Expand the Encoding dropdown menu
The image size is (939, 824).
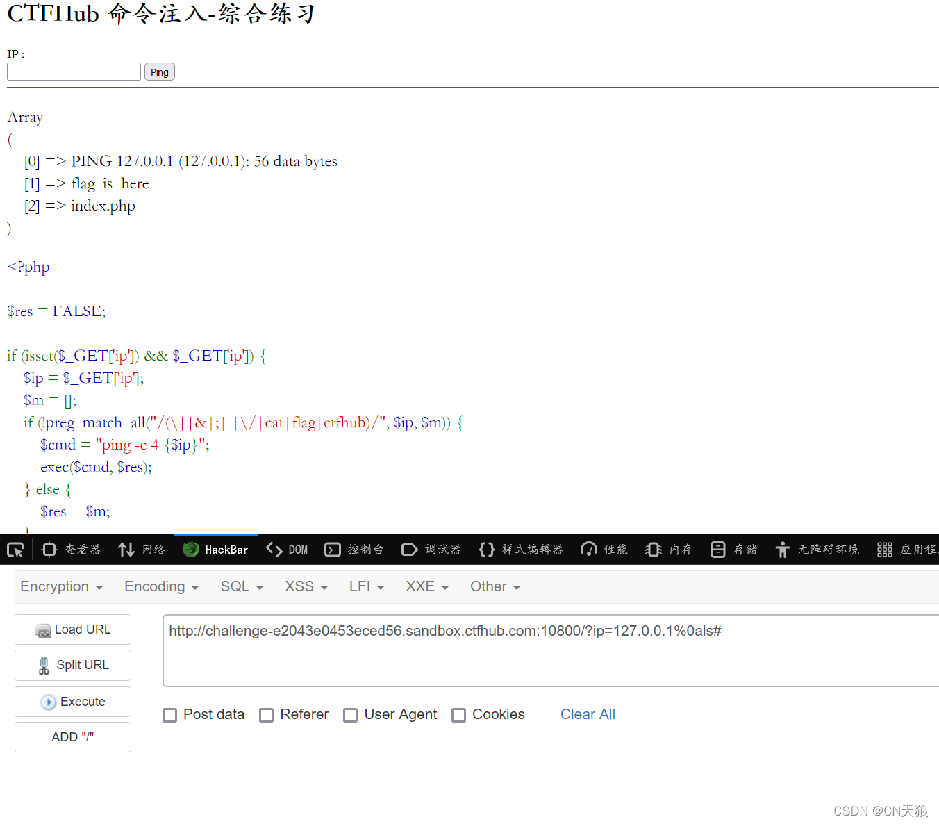[162, 586]
